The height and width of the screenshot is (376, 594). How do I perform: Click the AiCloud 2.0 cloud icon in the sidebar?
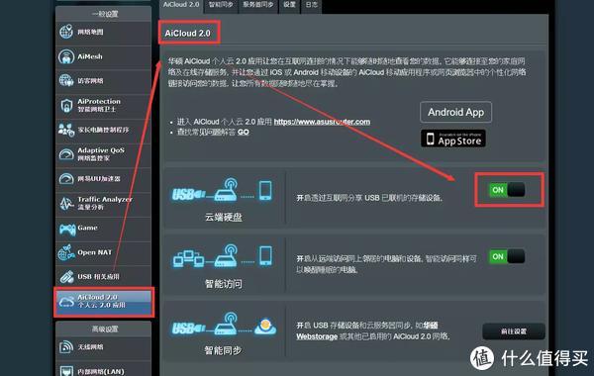click(x=66, y=302)
